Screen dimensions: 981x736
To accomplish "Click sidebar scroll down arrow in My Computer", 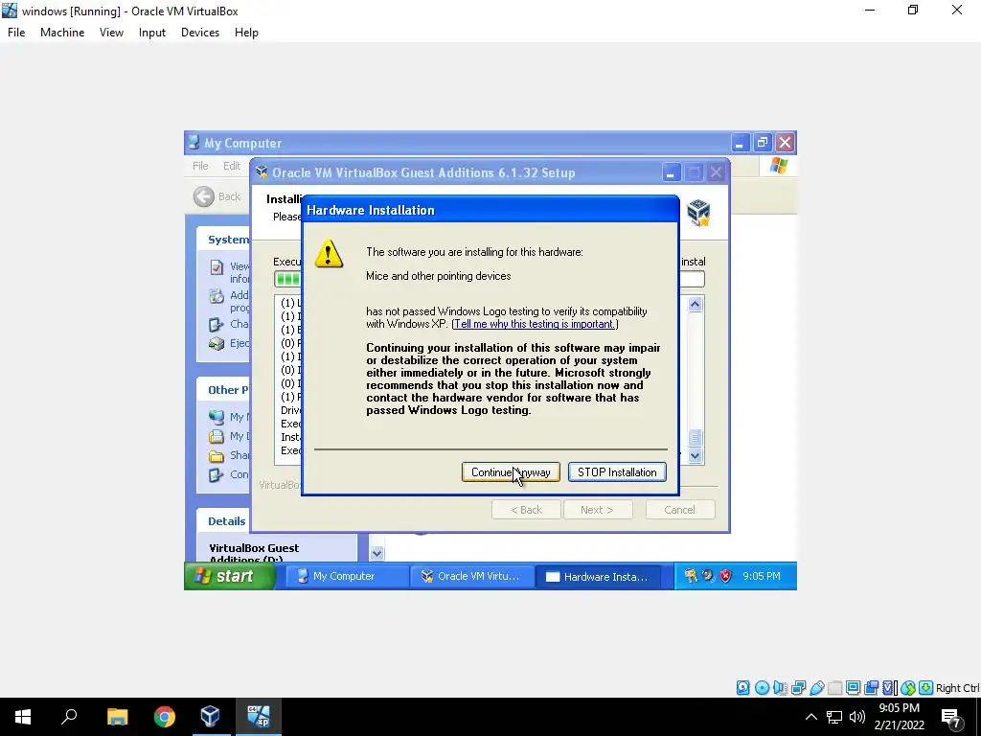I will [x=376, y=553].
